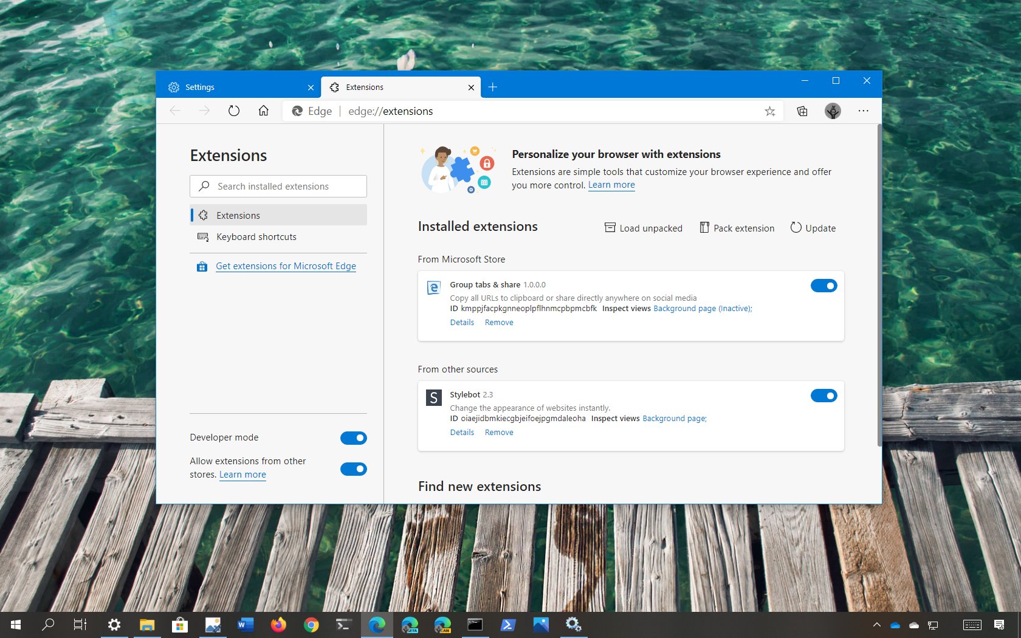The width and height of the screenshot is (1021, 638).
Task: Disable the Group tabs & share extension
Action: pos(823,286)
